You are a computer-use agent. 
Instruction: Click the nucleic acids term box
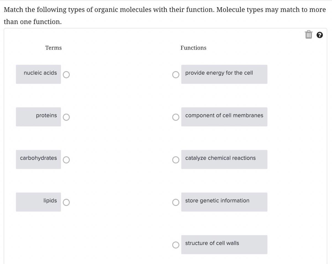[x=38, y=74]
